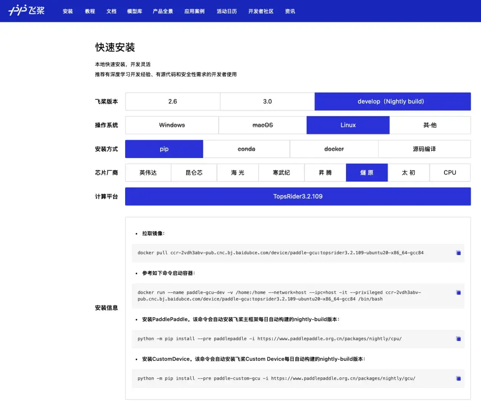Click the 计算平台 row label
This screenshot has width=481, height=405.
tap(106, 197)
